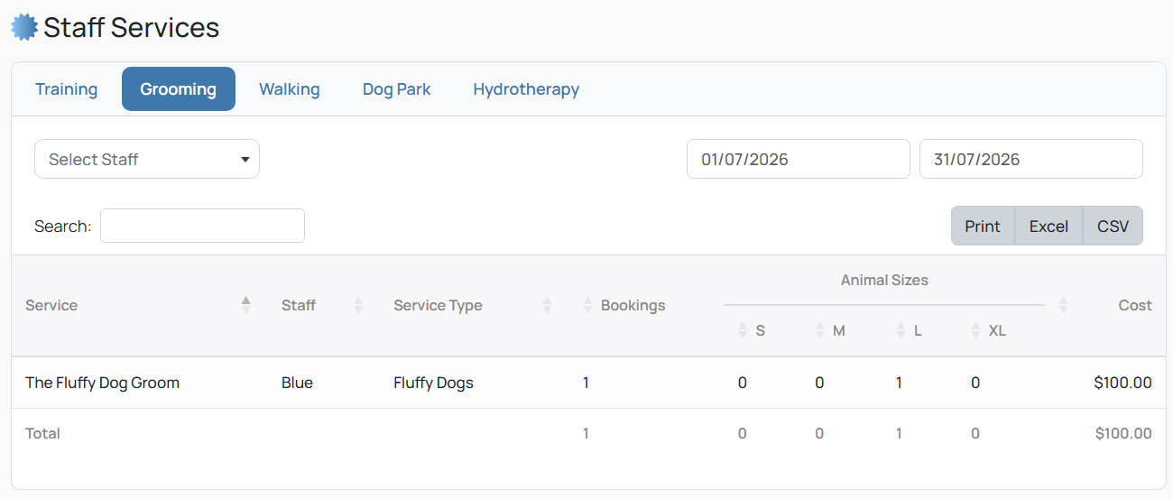Sort the M animal size column
Image resolution: width=1173 pixels, height=499 pixels.
(x=820, y=330)
